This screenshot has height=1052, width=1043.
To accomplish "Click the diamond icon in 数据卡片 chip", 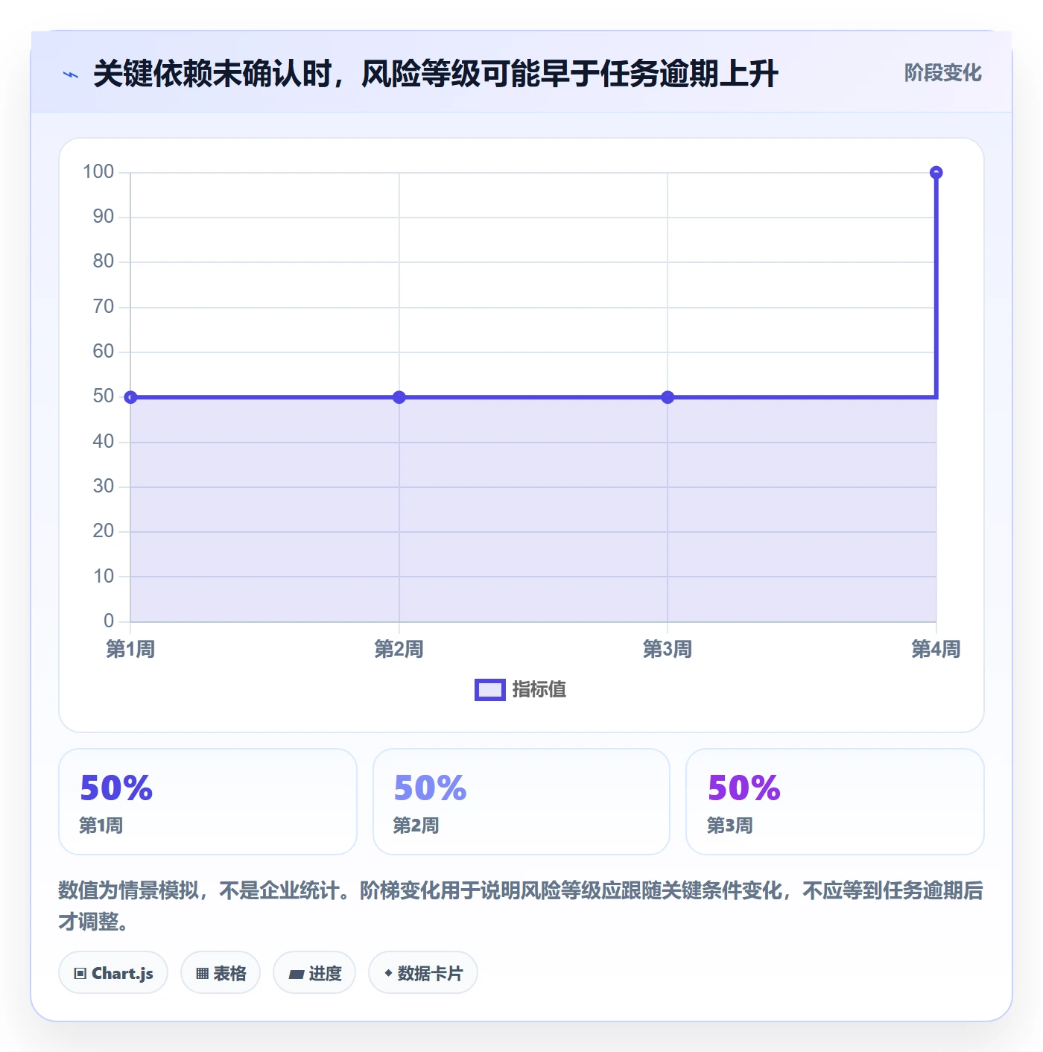I will pos(388,973).
